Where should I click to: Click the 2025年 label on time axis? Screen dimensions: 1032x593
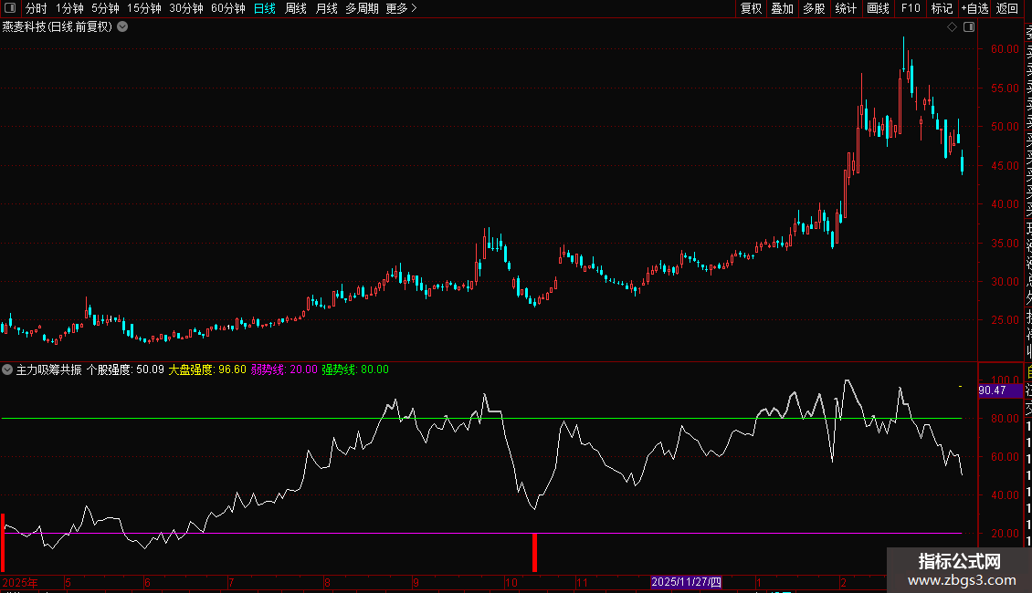20,582
